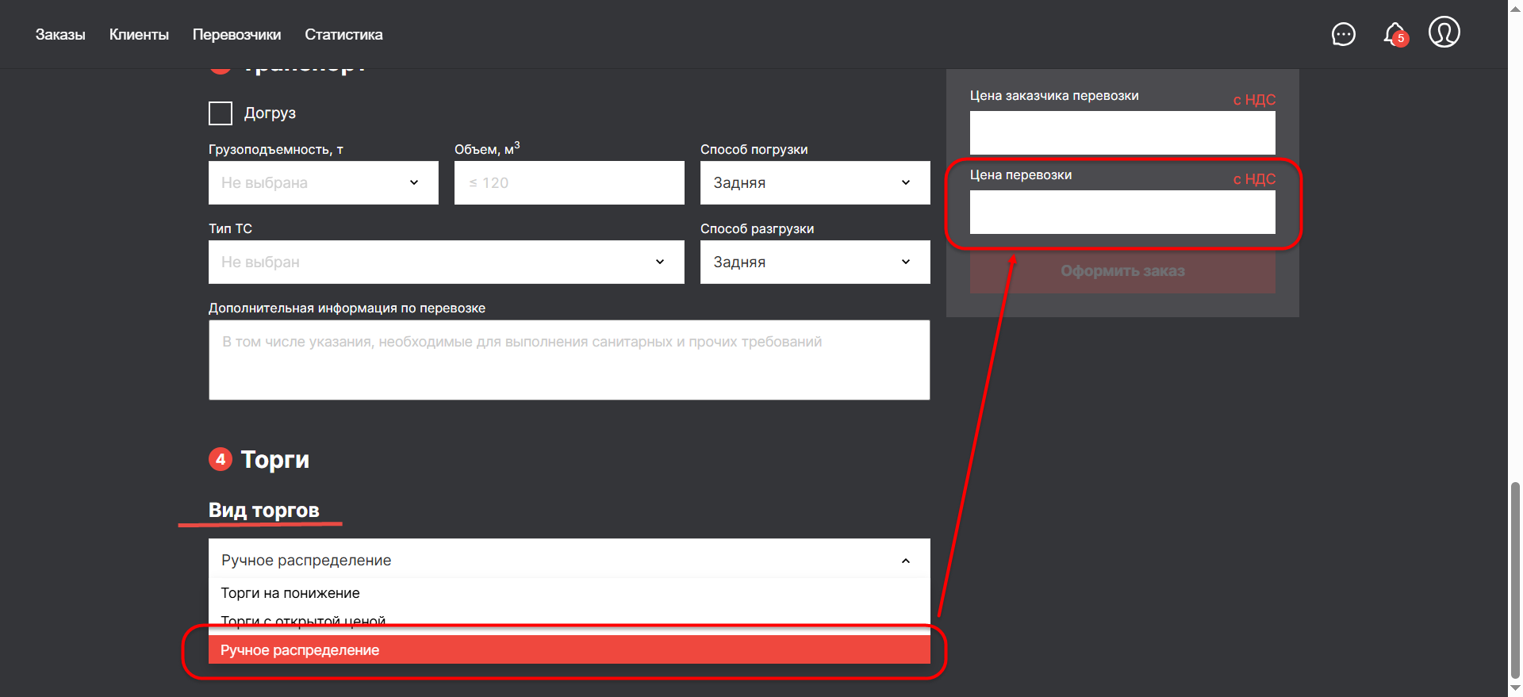Viewport: 1523px width, 697px height.
Task: Go to the Заказы menu
Action: [60, 35]
